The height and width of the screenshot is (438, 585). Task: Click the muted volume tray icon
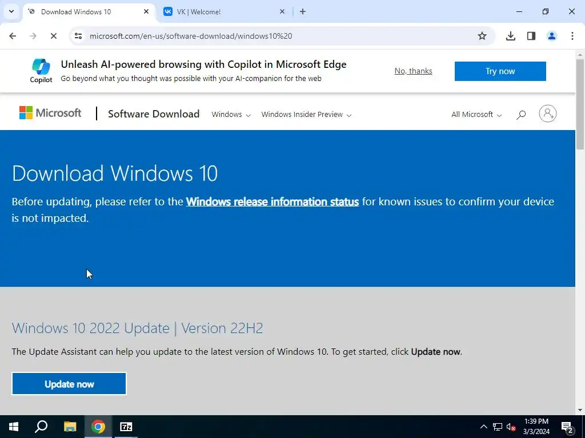pyautogui.click(x=511, y=427)
